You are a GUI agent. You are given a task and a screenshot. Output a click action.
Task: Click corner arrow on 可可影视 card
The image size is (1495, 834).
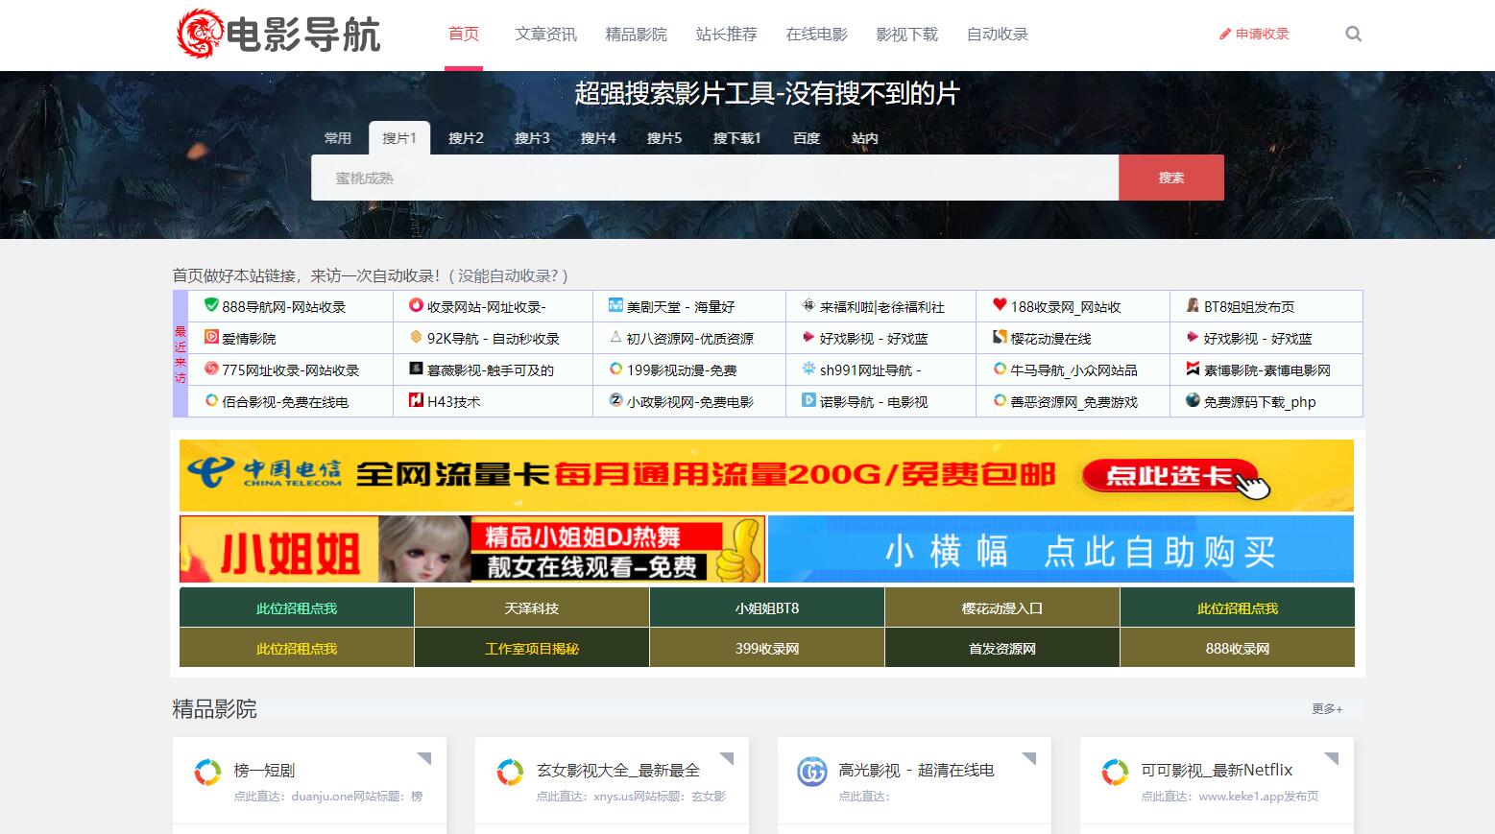click(1331, 759)
